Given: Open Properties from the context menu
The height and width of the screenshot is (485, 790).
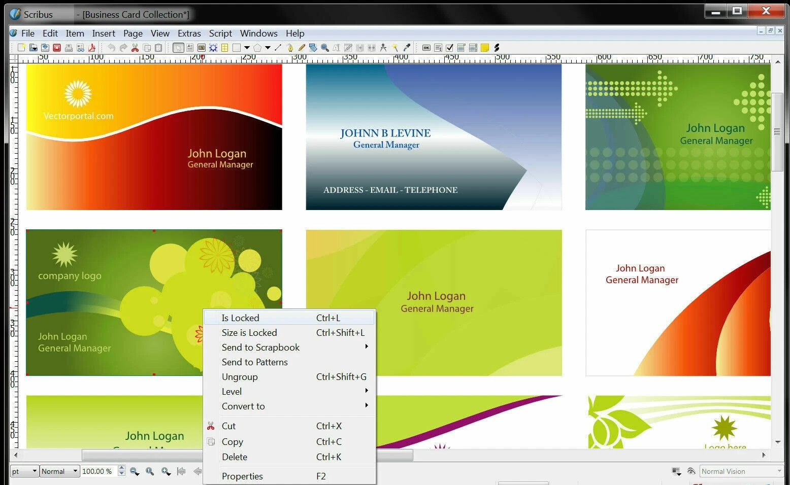Looking at the screenshot, I should pyautogui.click(x=289, y=476).
